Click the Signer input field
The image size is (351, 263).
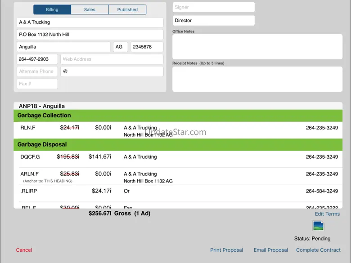point(214,7)
